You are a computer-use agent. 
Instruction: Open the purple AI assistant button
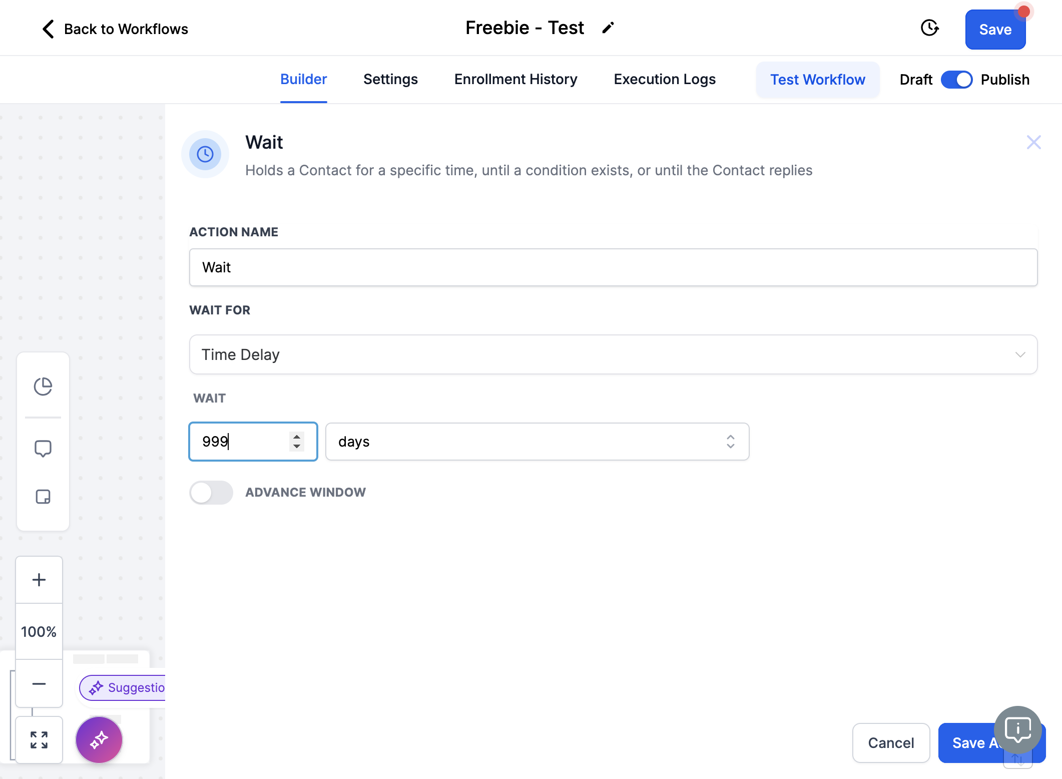click(99, 739)
